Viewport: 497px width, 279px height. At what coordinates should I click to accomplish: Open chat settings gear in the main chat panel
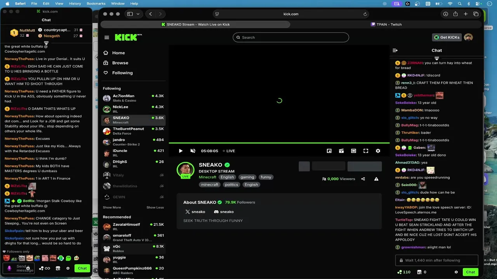(x=456, y=272)
